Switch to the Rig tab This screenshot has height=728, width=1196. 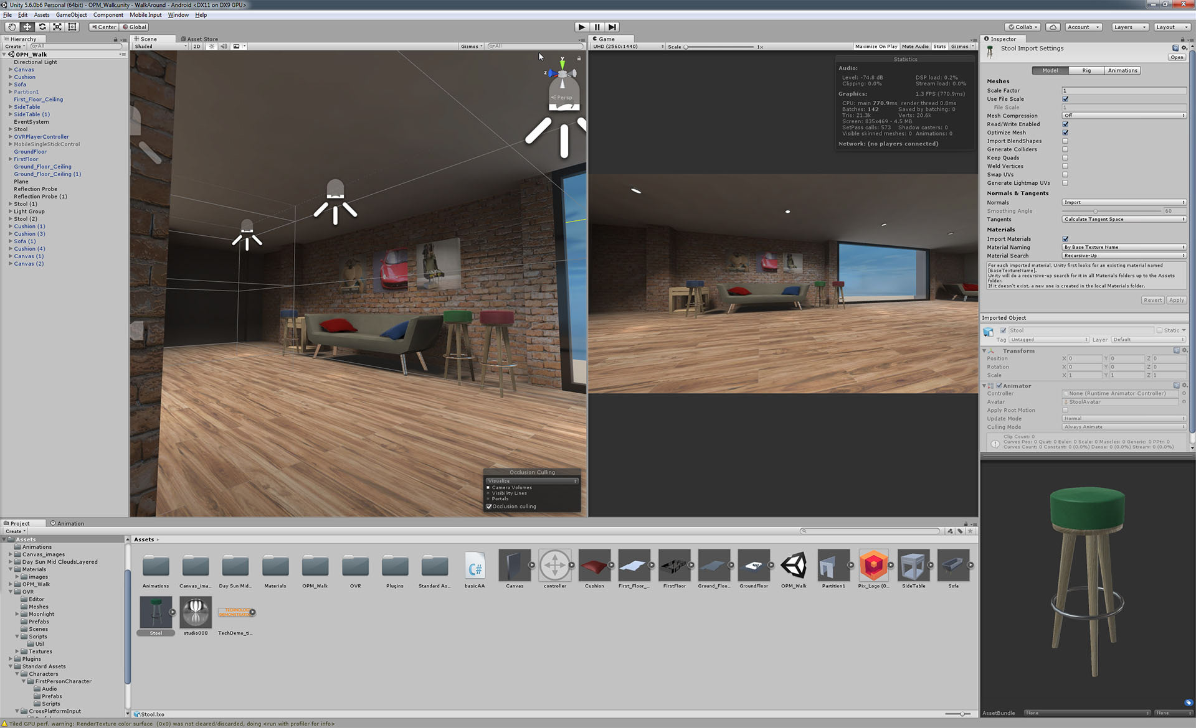coord(1086,70)
